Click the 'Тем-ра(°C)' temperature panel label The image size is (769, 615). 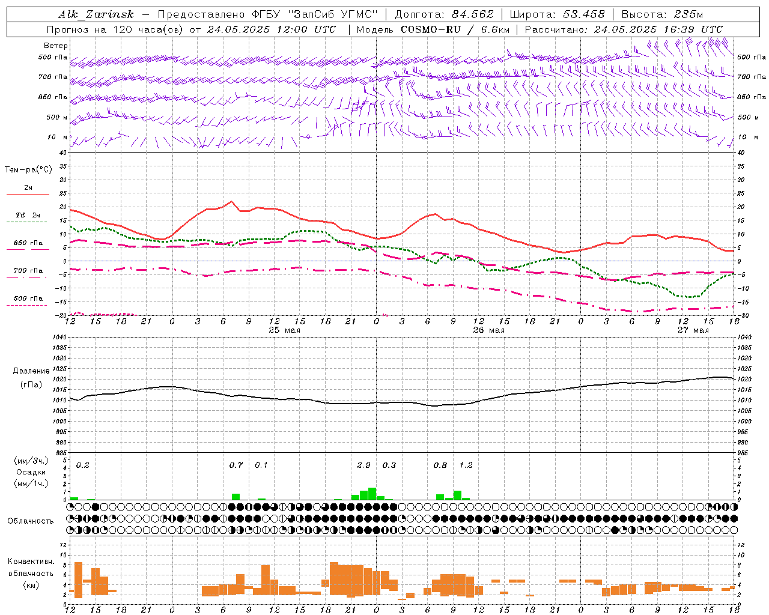[x=28, y=170]
